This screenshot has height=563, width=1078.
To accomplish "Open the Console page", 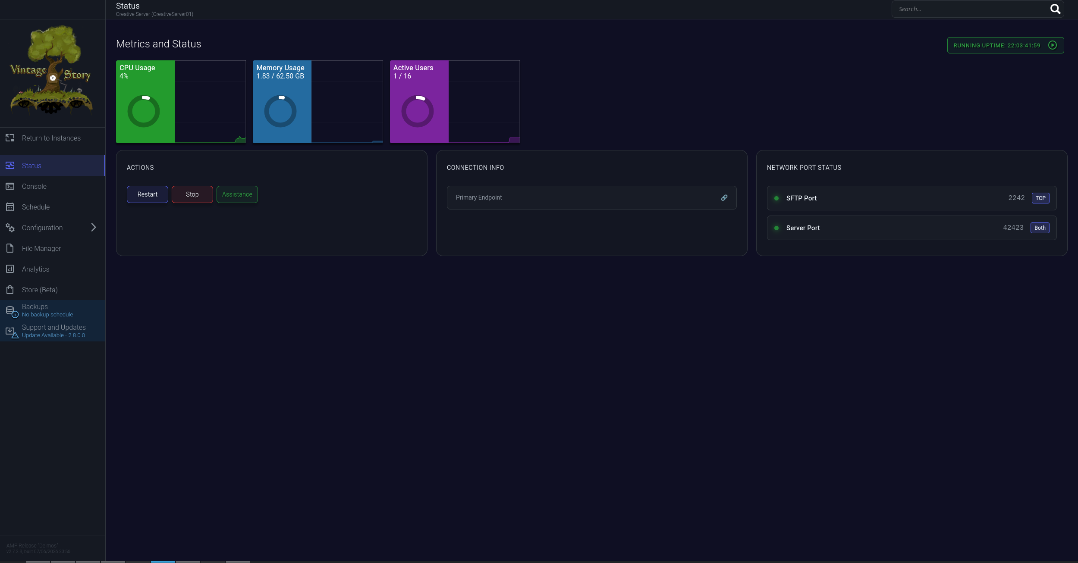I will 53,186.
